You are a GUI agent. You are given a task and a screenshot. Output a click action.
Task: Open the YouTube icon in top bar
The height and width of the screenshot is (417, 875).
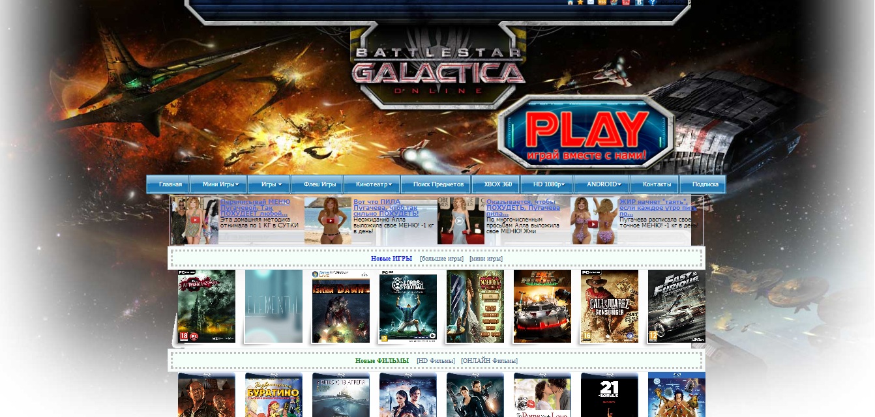click(x=626, y=3)
